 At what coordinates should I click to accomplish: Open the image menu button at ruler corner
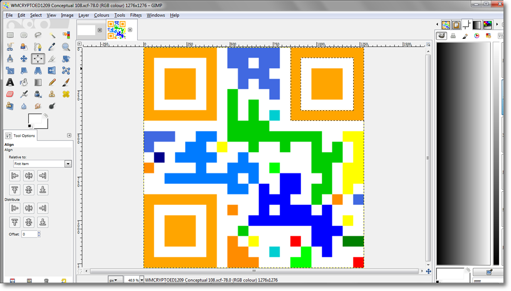79,44
